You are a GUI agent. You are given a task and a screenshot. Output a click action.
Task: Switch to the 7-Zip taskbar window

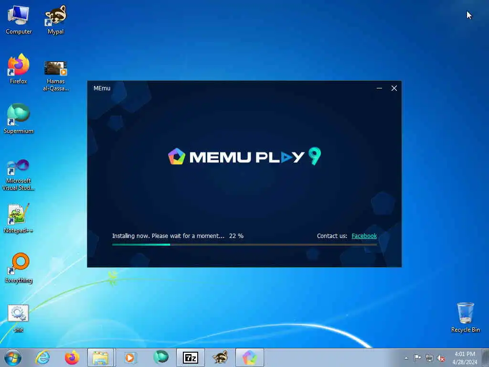click(x=190, y=357)
